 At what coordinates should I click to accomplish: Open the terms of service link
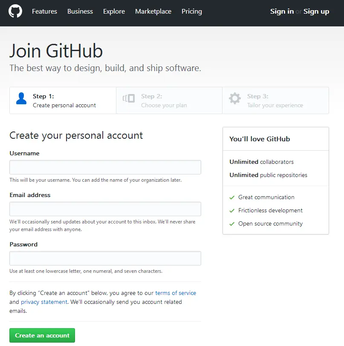click(x=176, y=293)
